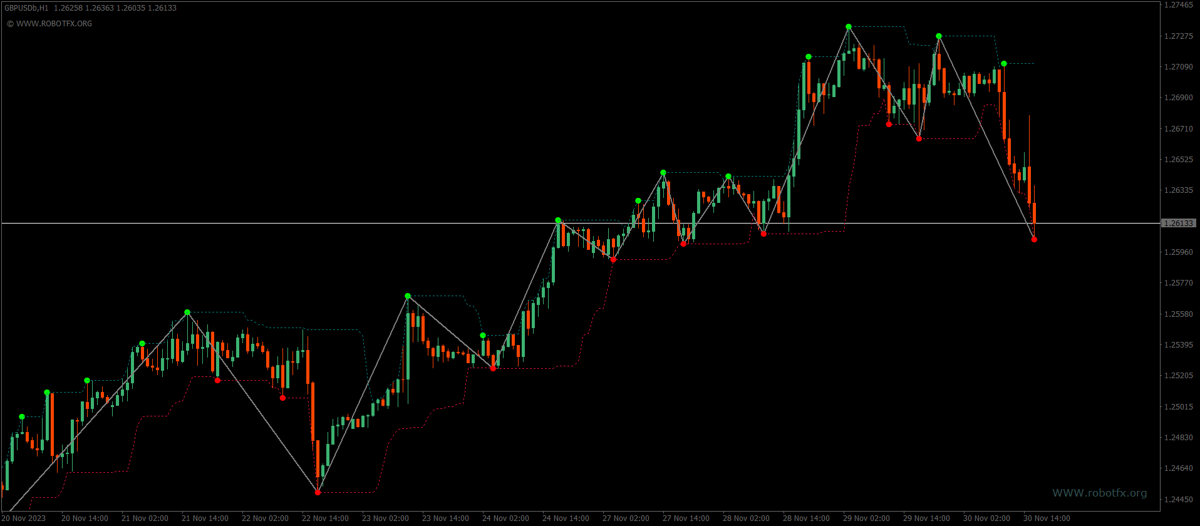Click the © WWW.ROBOTFX.ORG copyright text
The image size is (1200, 526).
49,24
